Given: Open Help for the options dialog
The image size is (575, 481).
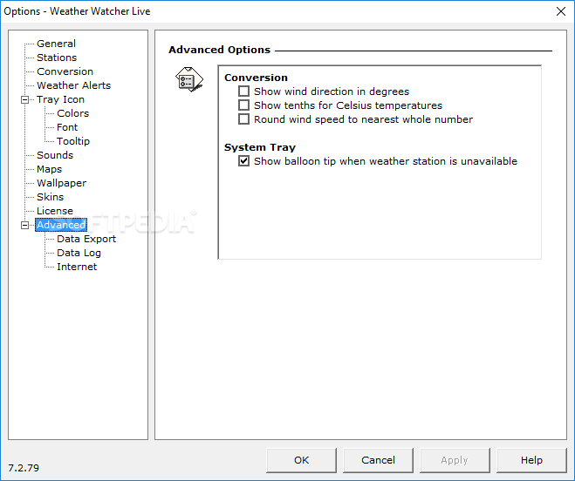Looking at the screenshot, I should pyautogui.click(x=531, y=460).
